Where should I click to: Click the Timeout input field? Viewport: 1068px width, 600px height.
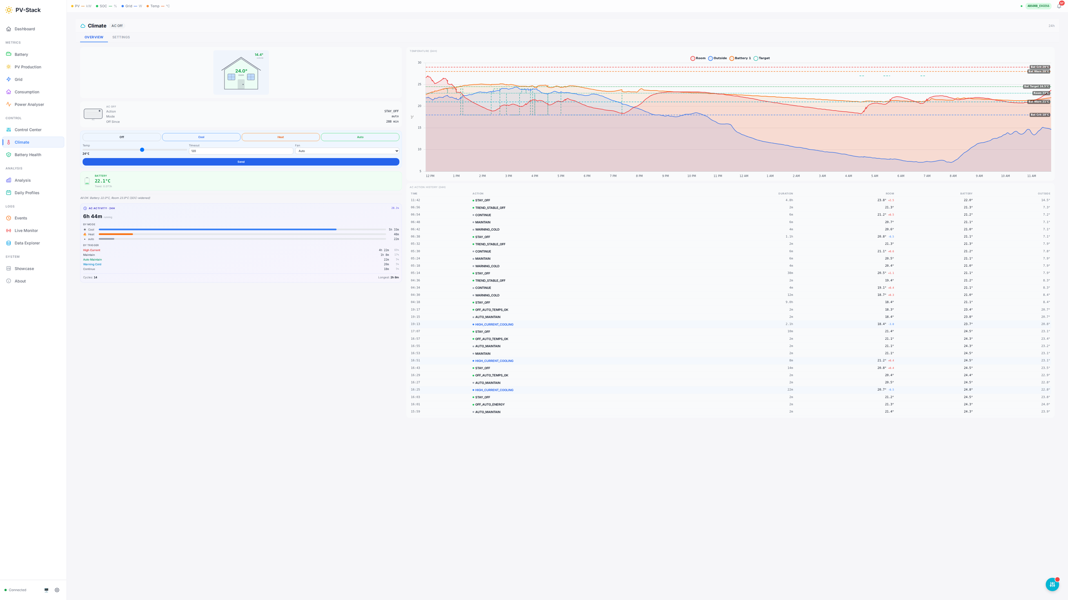coord(240,151)
